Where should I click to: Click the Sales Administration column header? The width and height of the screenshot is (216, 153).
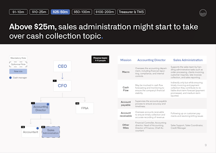pyautogui.click(x=188, y=60)
